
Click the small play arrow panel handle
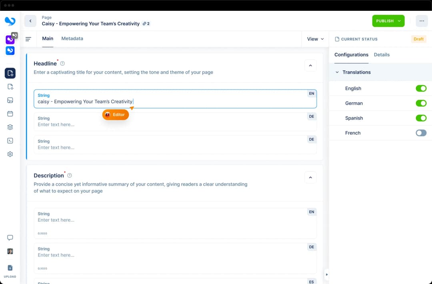pos(327,274)
